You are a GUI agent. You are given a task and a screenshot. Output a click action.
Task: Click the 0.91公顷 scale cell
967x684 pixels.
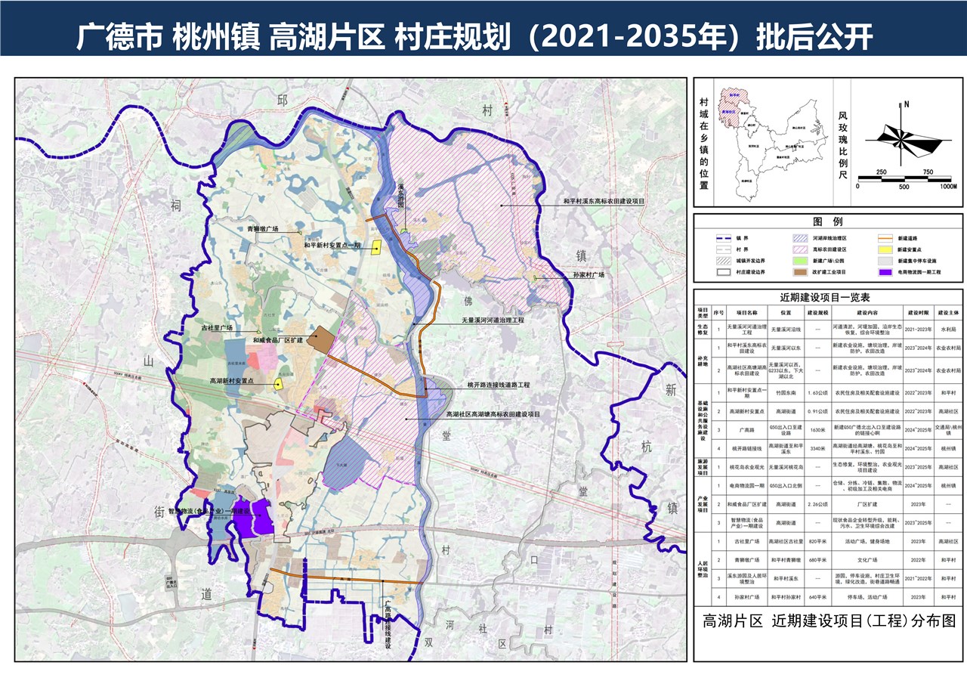coord(817,410)
